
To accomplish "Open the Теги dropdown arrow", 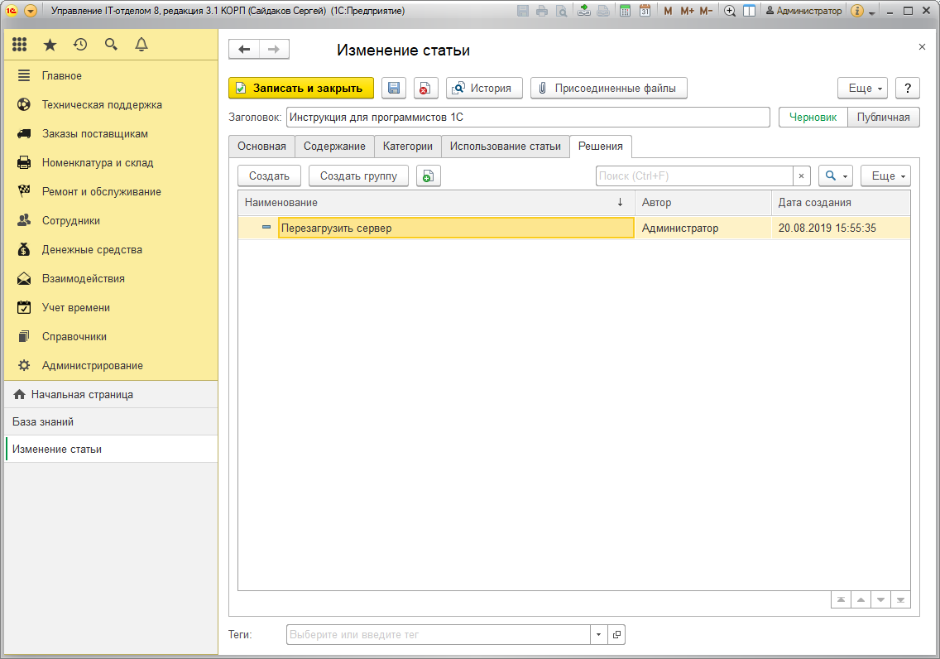I will pos(598,634).
